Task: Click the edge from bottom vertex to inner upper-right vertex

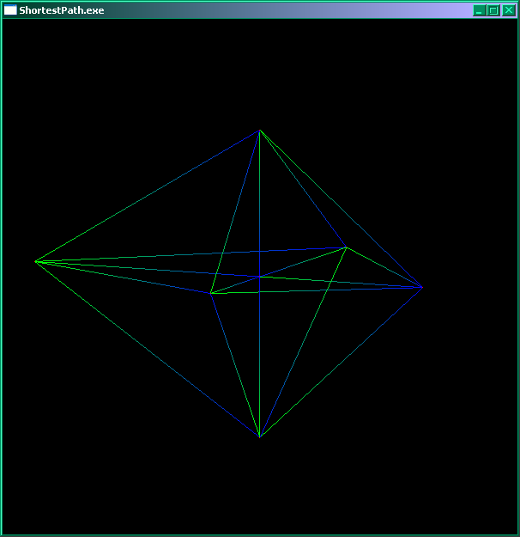Action: (302, 342)
